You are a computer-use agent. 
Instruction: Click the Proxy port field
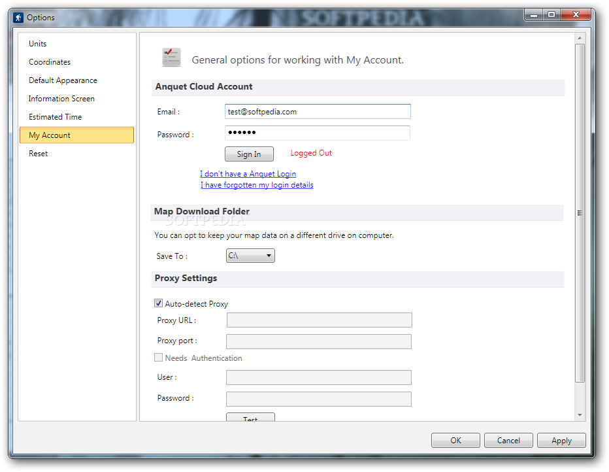[x=319, y=341]
